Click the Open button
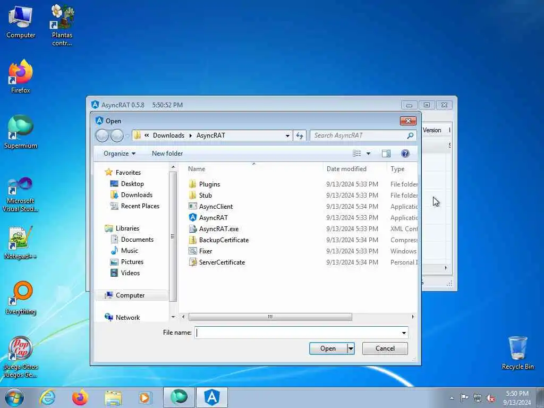Image resolution: width=544 pixels, height=408 pixels. point(328,348)
